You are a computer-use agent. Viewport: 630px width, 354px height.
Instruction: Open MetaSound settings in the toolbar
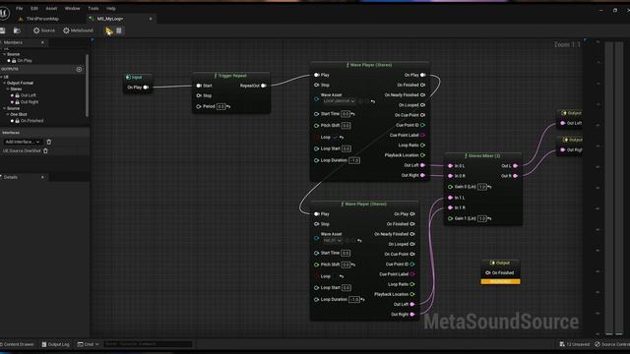coord(78,30)
